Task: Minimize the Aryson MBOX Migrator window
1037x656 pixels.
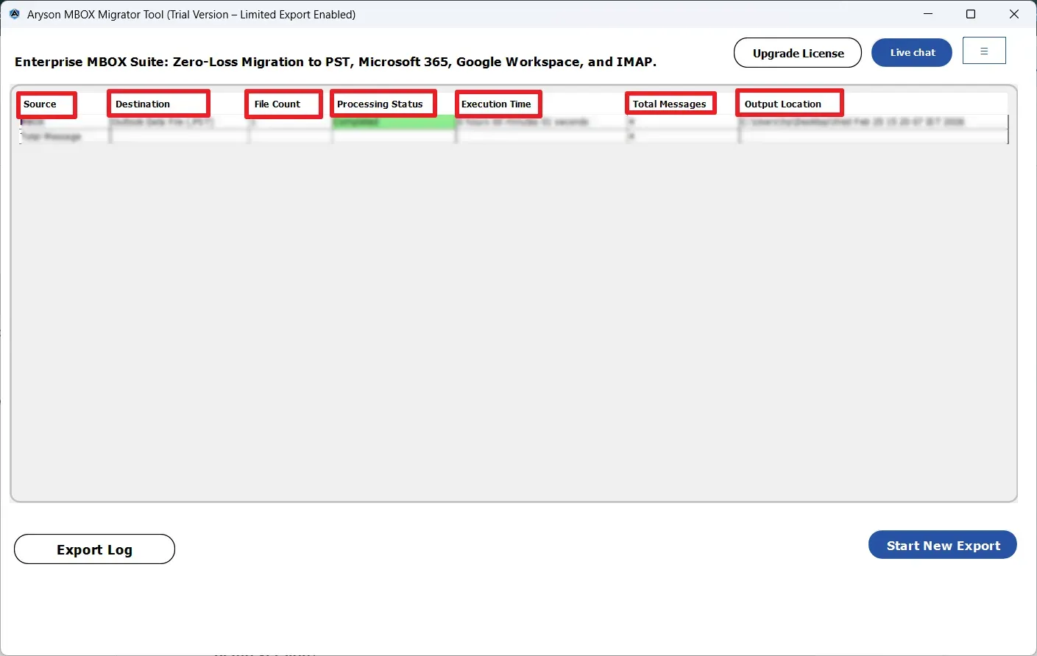Action: tap(928, 14)
